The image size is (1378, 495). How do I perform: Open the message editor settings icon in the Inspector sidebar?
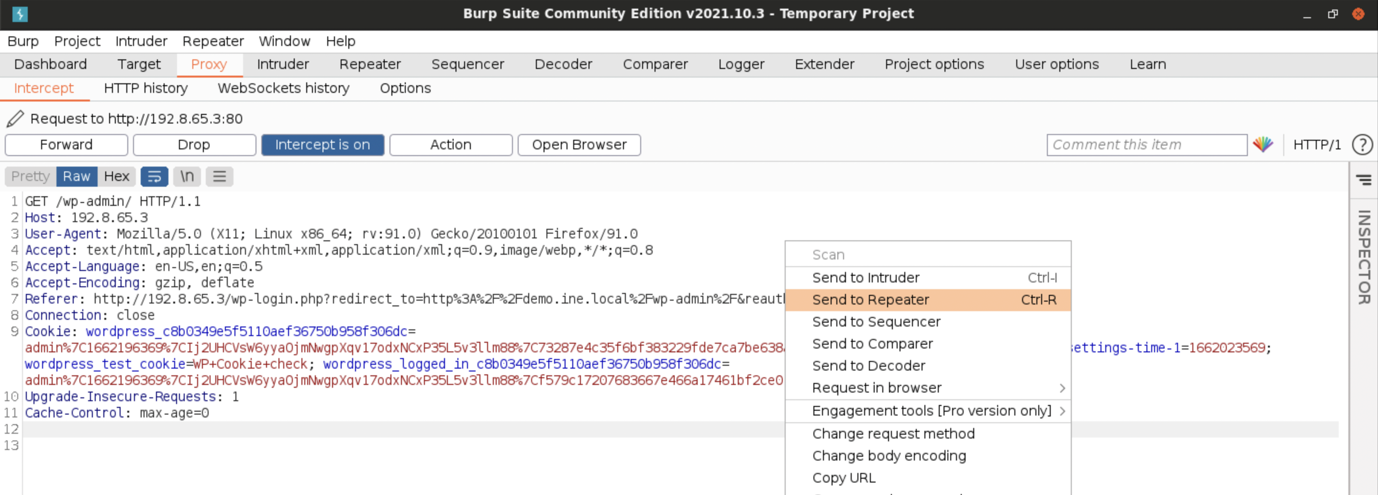(1365, 180)
